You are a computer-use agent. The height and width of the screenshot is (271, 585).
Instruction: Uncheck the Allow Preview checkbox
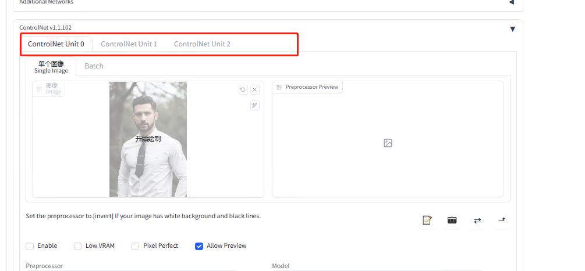pos(199,246)
